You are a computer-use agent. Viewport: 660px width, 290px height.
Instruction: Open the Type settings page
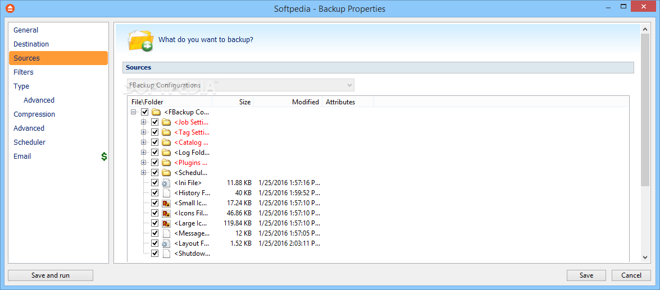coord(58,86)
